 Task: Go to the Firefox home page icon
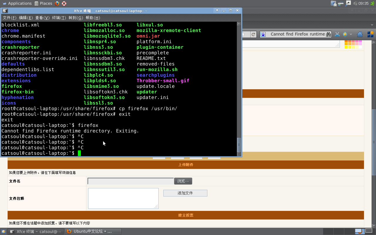[x=360, y=34]
